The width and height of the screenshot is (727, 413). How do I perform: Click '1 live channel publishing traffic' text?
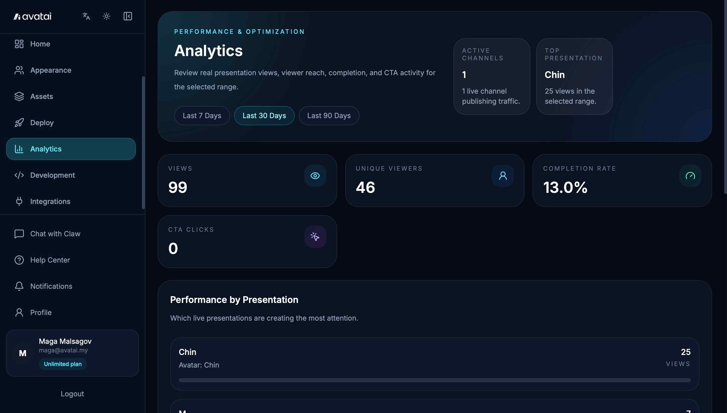[491, 96]
